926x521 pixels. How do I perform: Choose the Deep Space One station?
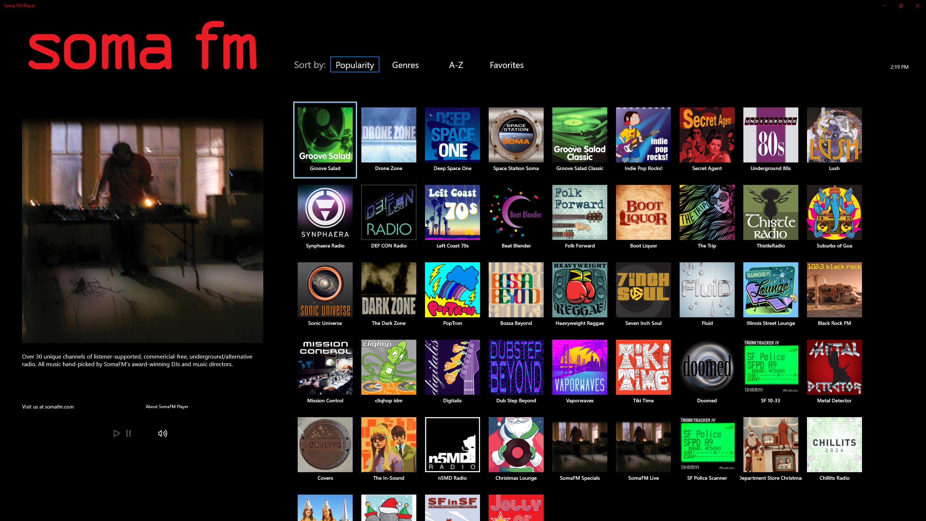click(x=452, y=135)
